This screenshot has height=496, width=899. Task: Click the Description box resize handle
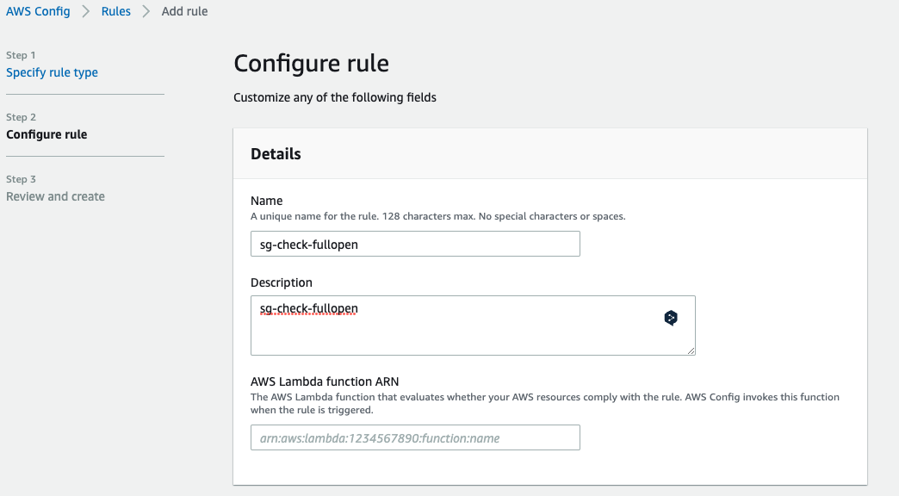pos(691,350)
